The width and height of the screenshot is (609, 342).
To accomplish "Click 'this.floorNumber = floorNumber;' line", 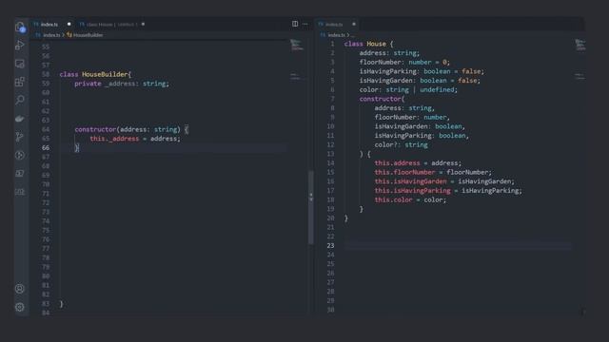I will tap(433, 172).
